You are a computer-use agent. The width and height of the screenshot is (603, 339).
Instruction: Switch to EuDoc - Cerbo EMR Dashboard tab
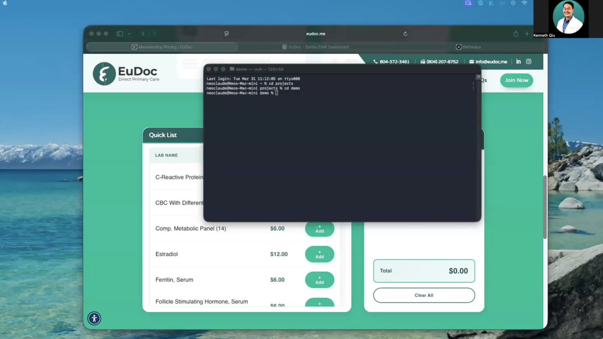coord(315,47)
